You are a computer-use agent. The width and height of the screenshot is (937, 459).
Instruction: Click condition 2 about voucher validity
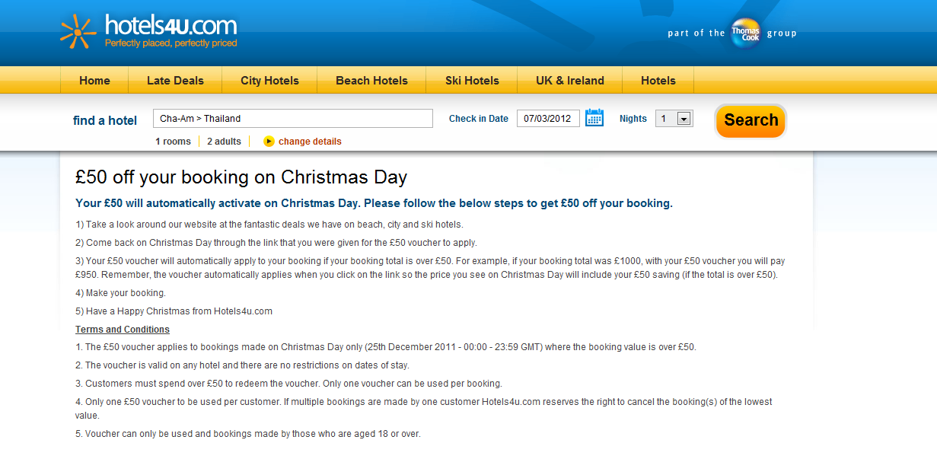click(x=242, y=365)
